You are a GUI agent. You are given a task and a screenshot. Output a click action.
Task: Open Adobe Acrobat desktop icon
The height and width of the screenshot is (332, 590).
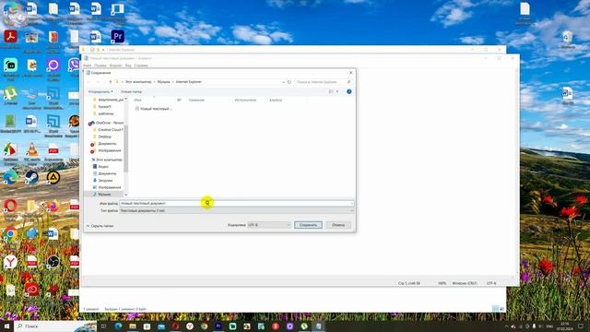[x=10, y=37]
